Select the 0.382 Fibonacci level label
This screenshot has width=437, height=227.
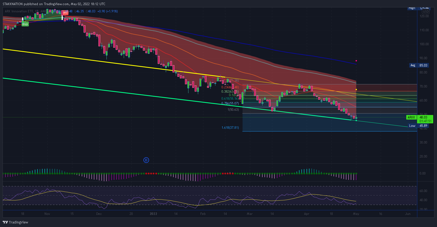230,92
